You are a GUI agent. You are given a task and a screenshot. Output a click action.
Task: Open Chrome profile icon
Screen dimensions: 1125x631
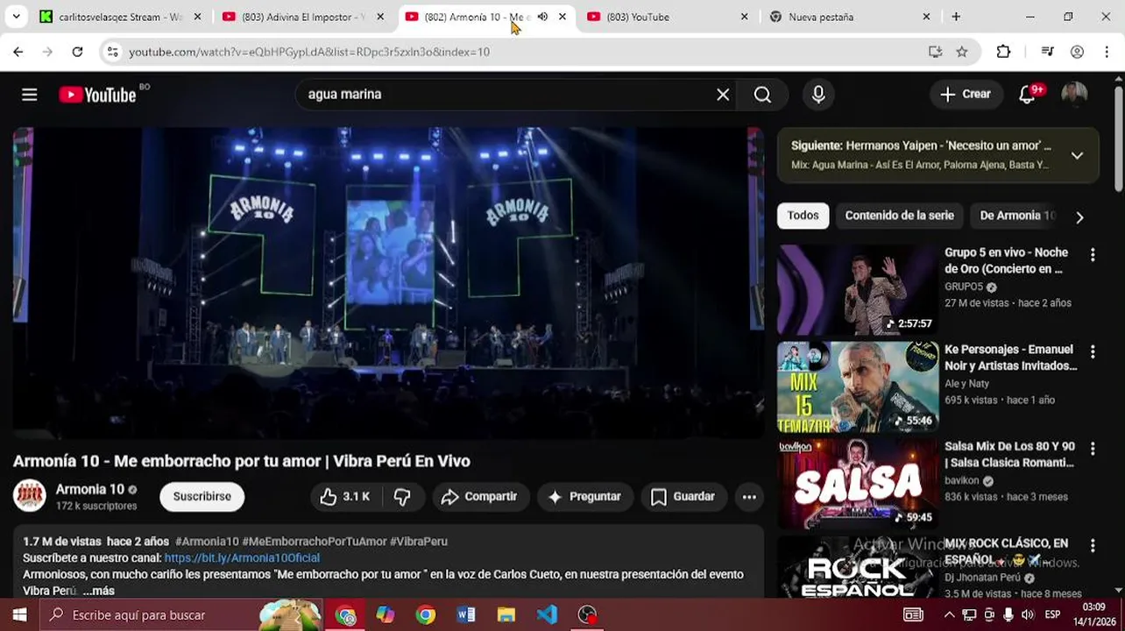(1077, 52)
